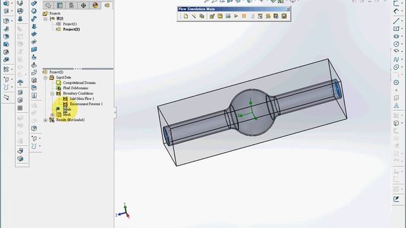Run the solver with the play triangle icon
Screen dimensions: 406x228
coord(236,16)
